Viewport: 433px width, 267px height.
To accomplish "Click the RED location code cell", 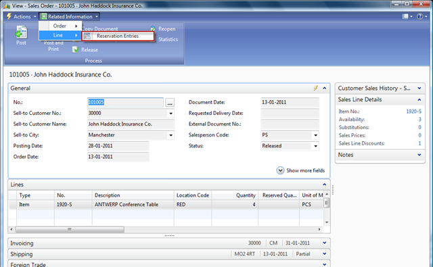I will pyautogui.click(x=193, y=204).
